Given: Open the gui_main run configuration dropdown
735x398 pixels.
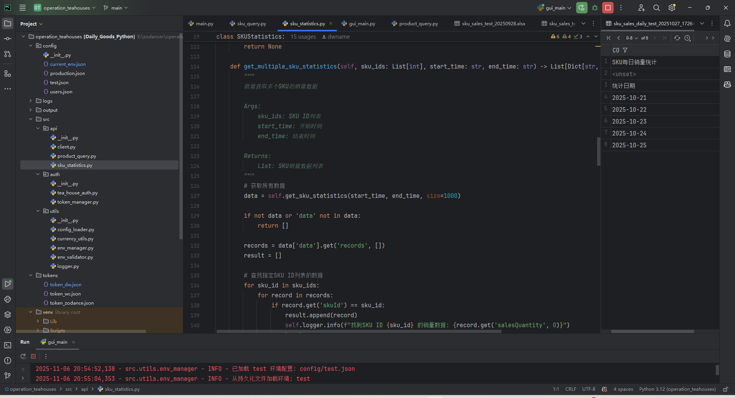Looking at the screenshot, I should 554,8.
